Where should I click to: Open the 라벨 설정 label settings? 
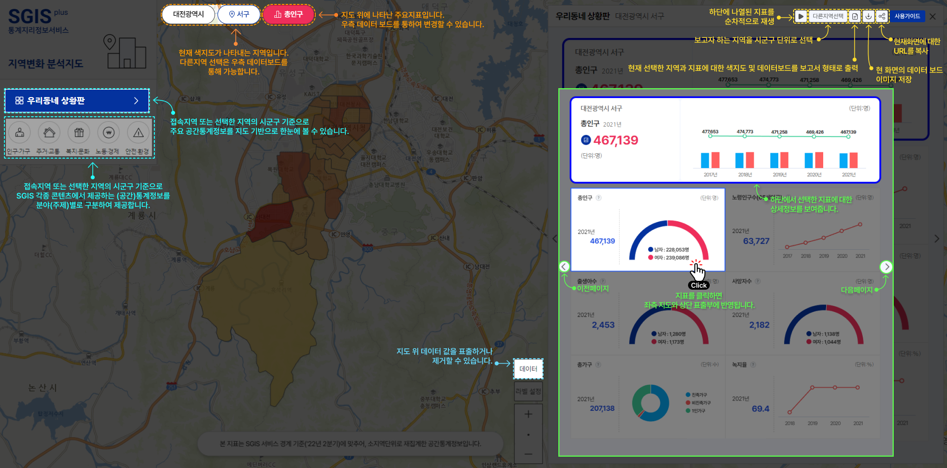pos(528,391)
